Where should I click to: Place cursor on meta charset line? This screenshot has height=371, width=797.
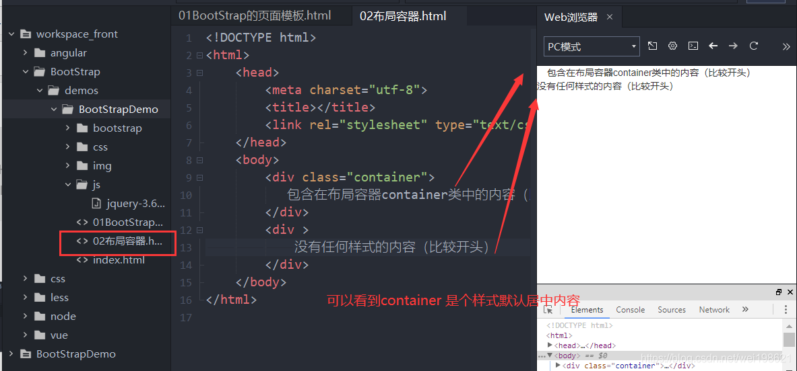[346, 90]
